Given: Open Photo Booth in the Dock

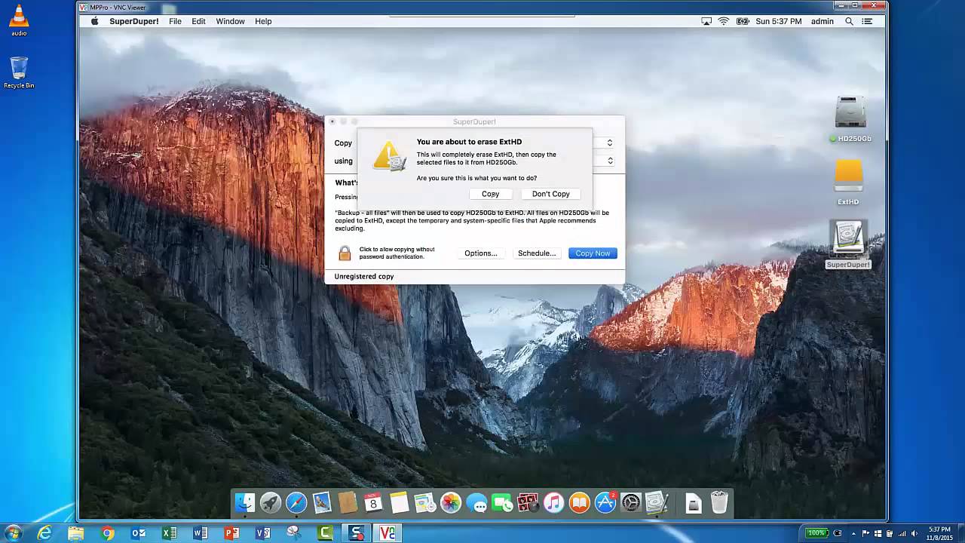Looking at the screenshot, I should [528, 502].
